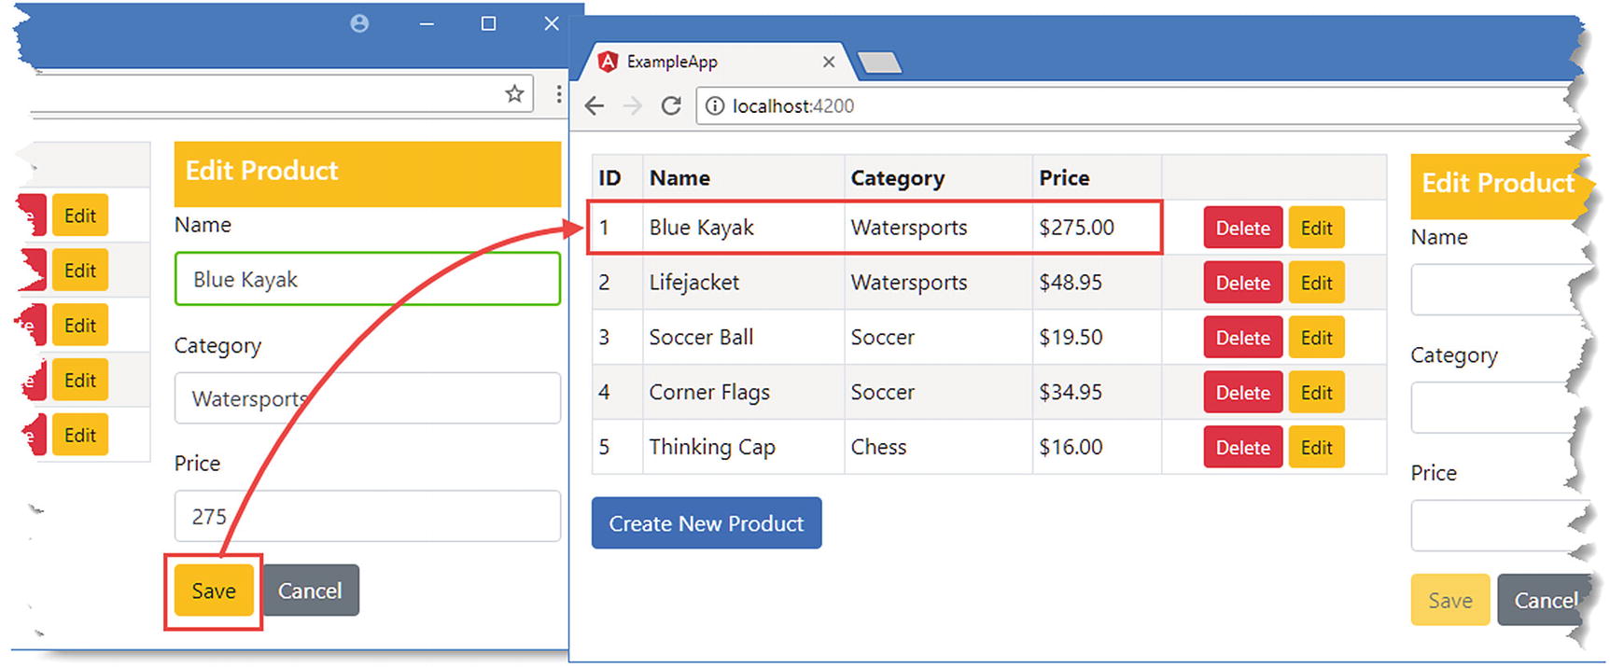Click the Name field containing Blue Kayak
The image size is (1610, 667).
click(367, 279)
